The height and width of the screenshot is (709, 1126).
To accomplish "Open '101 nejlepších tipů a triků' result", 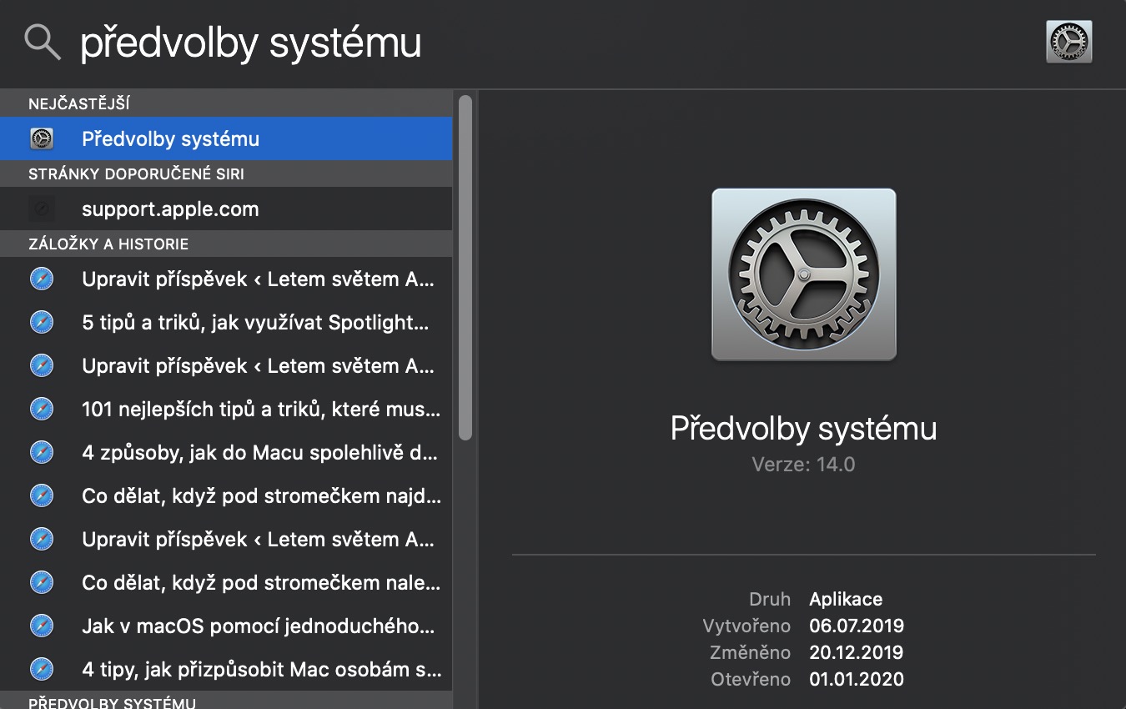I will 260,410.
